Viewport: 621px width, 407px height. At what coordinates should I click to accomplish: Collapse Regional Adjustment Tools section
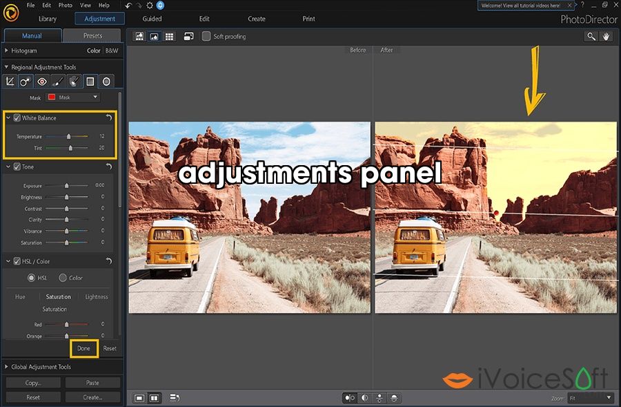point(6,67)
